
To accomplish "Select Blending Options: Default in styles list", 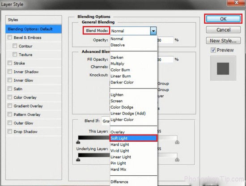I will pos(34,29).
